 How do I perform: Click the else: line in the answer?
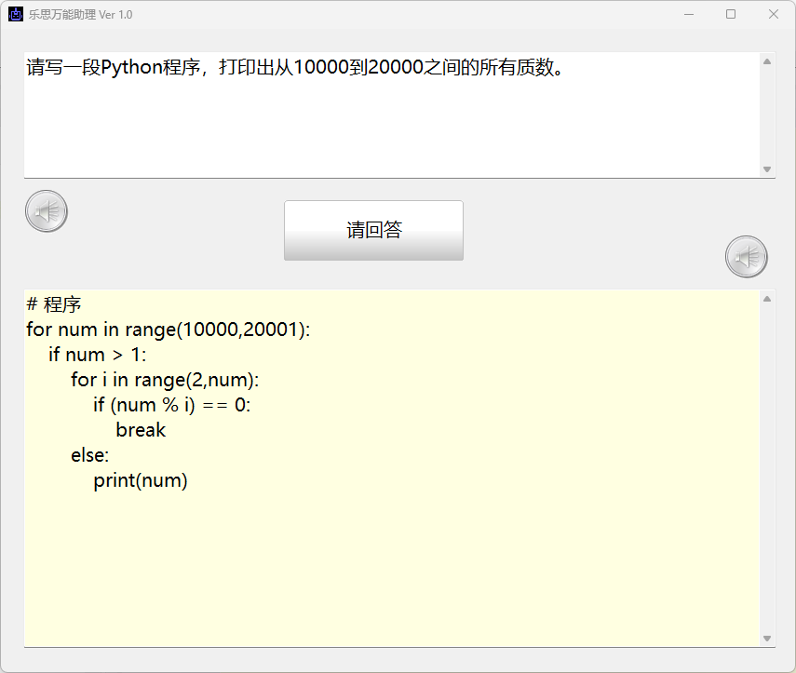coord(90,455)
